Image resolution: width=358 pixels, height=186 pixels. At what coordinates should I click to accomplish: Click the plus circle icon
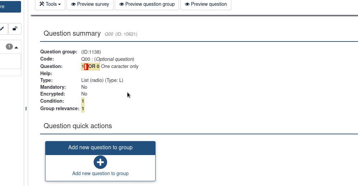click(100, 162)
